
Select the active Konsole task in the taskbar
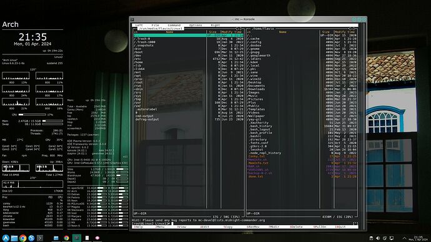pos(77,238)
